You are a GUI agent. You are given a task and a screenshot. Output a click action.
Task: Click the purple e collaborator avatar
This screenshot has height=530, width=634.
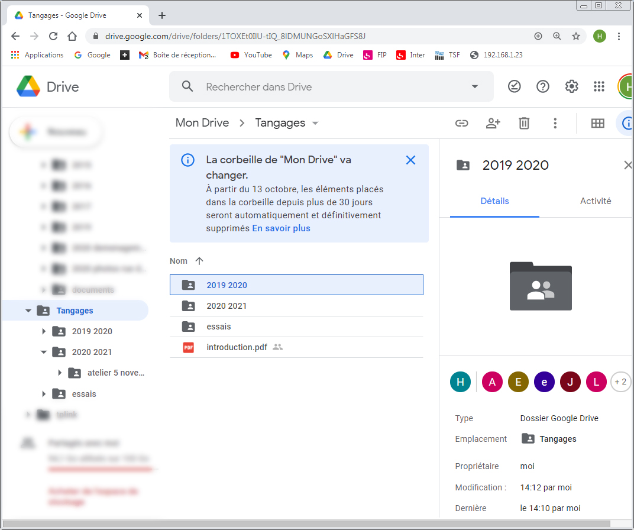(x=544, y=382)
